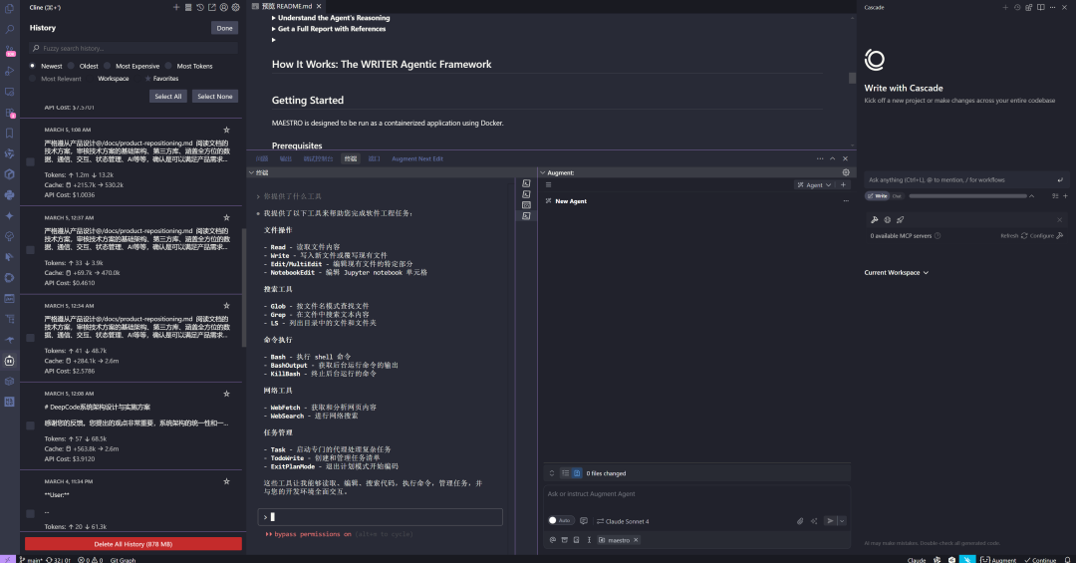The width and height of the screenshot is (1076, 563).
Task: Open notifications bell in status bar
Action: [1067, 560]
